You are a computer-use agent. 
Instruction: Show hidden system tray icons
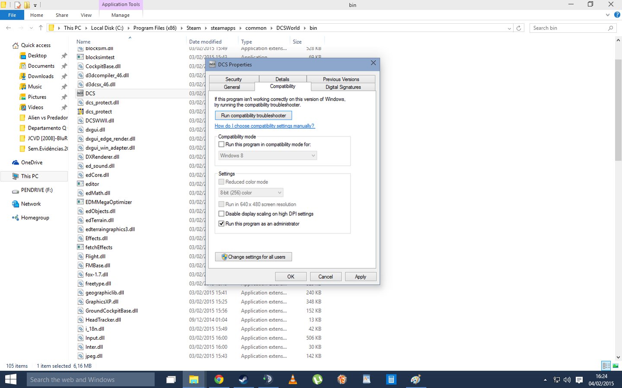pos(545,380)
